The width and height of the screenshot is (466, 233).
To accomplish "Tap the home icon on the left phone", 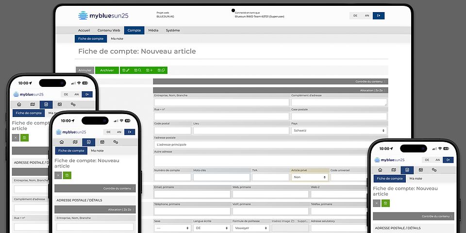I will pyautogui.click(x=19, y=104).
